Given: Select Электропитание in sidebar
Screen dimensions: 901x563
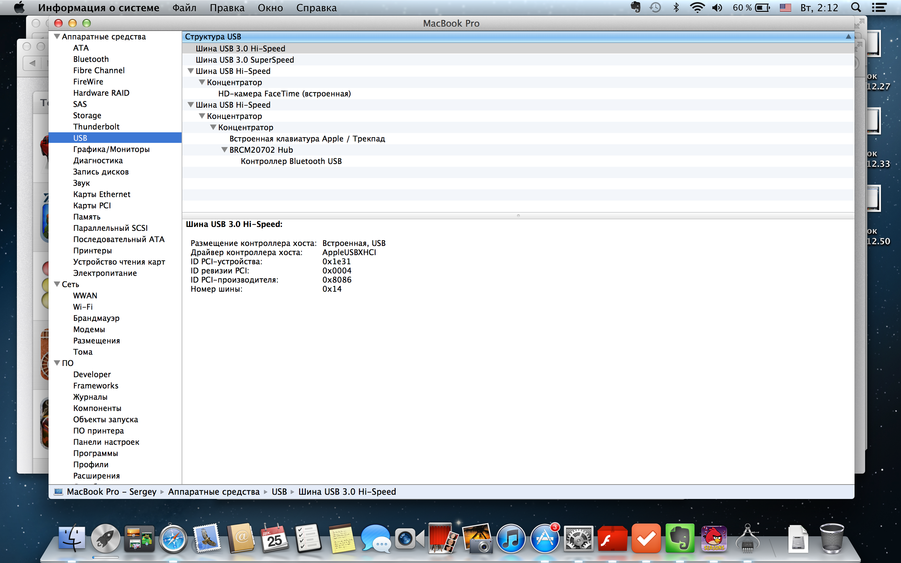Looking at the screenshot, I should click(115, 273).
